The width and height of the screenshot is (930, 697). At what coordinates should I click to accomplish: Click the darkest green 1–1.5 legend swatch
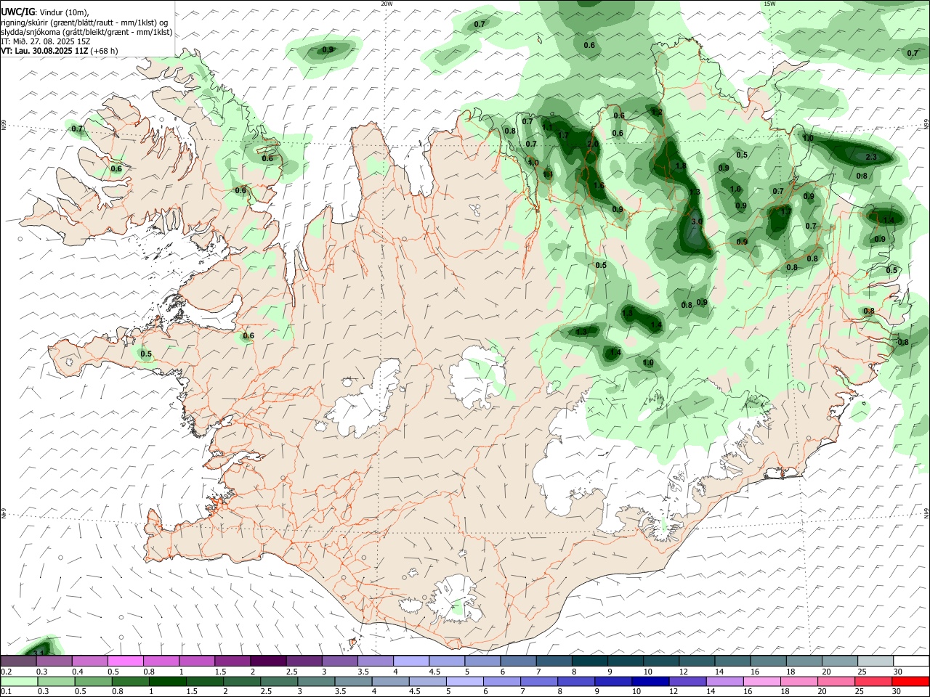click(167, 681)
